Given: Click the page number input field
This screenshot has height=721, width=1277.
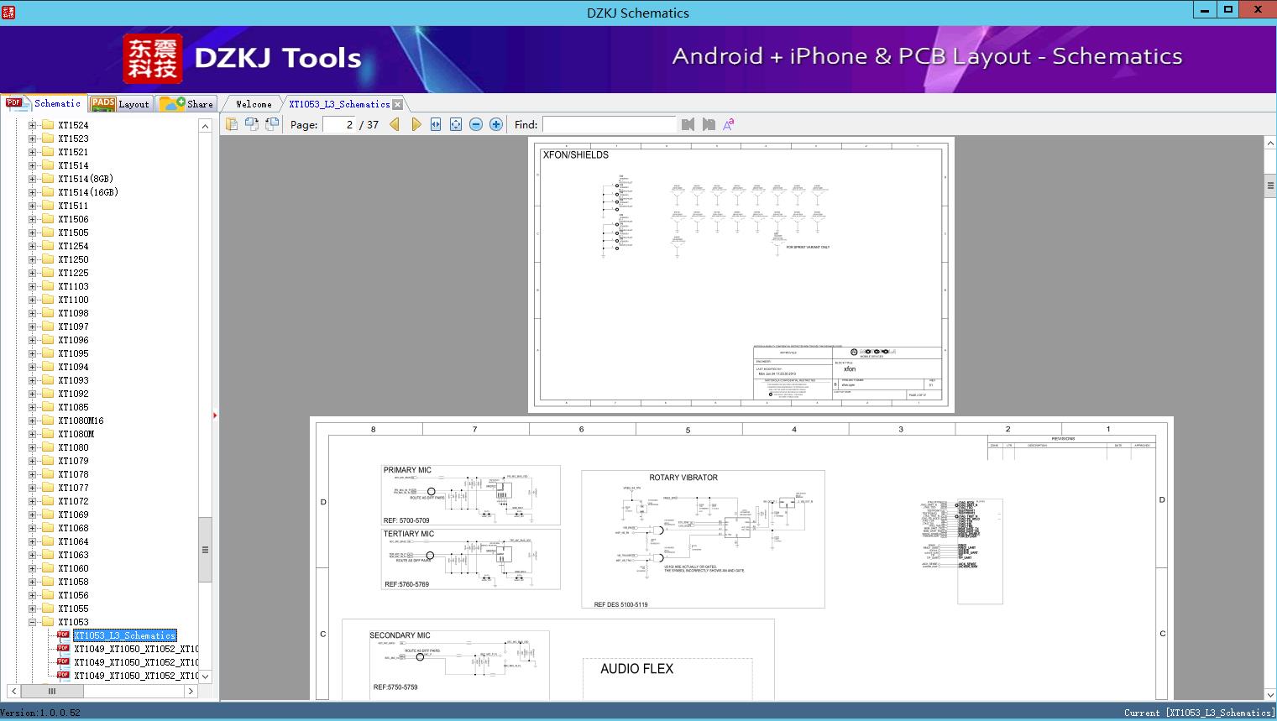Looking at the screenshot, I should point(339,124).
